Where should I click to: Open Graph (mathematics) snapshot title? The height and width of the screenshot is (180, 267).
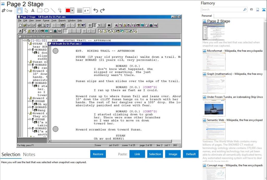tap(235, 74)
